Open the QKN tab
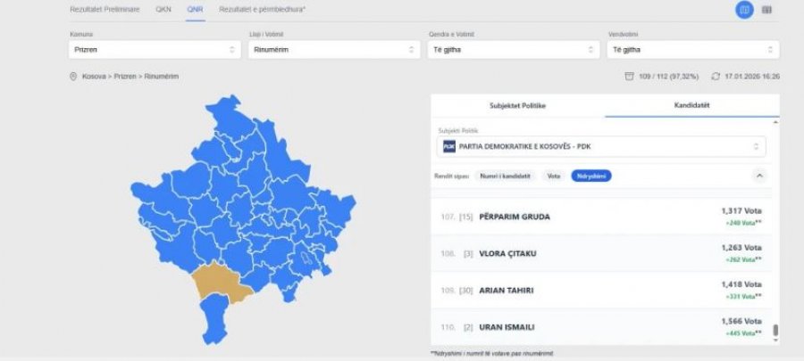The height and width of the screenshot is (361, 804). 163,9
